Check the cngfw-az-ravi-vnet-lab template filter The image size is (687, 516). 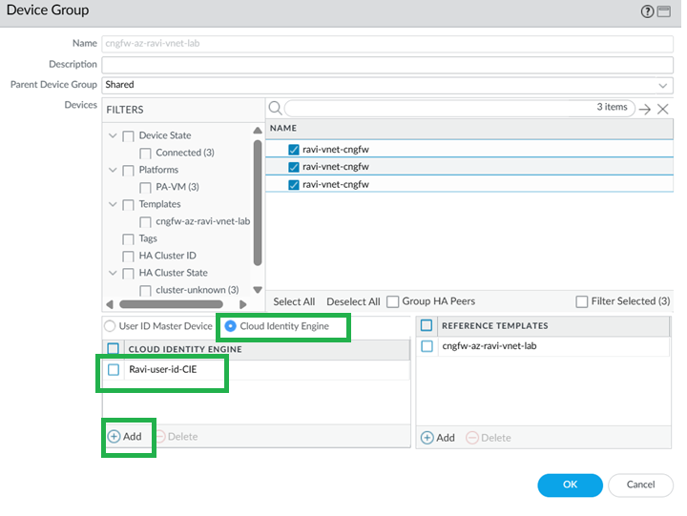[x=145, y=222]
